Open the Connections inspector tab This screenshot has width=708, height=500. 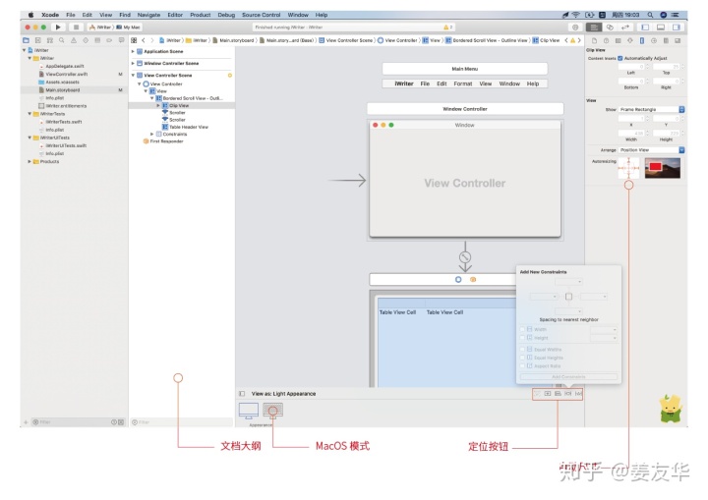tap(653, 40)
